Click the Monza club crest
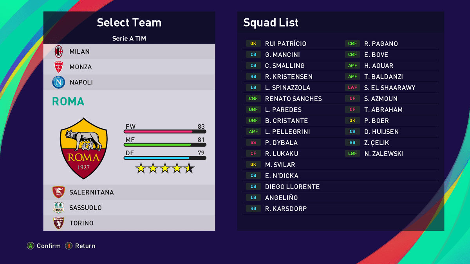 tap(58, 67)
